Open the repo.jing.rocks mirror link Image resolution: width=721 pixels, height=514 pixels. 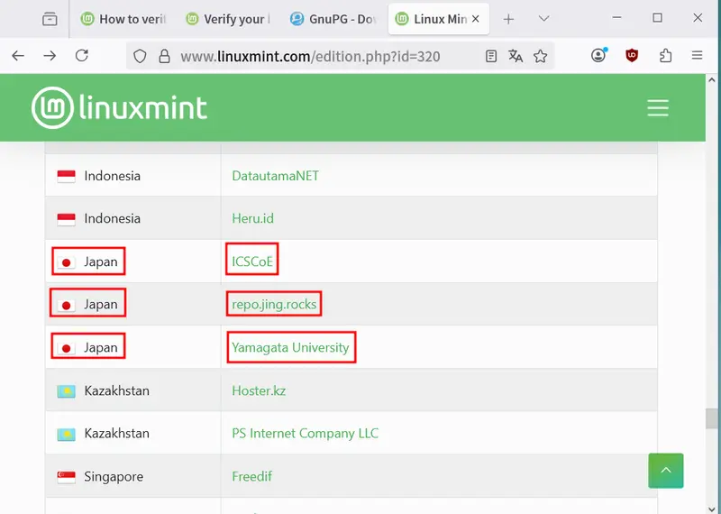tap(274, 304)
